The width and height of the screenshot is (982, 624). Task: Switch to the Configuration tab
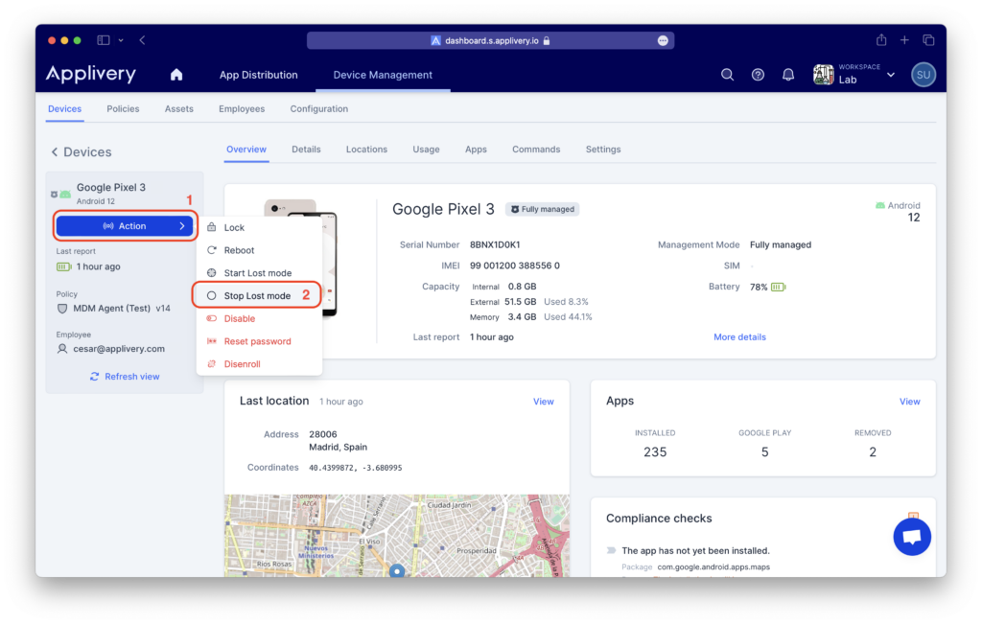318,109
